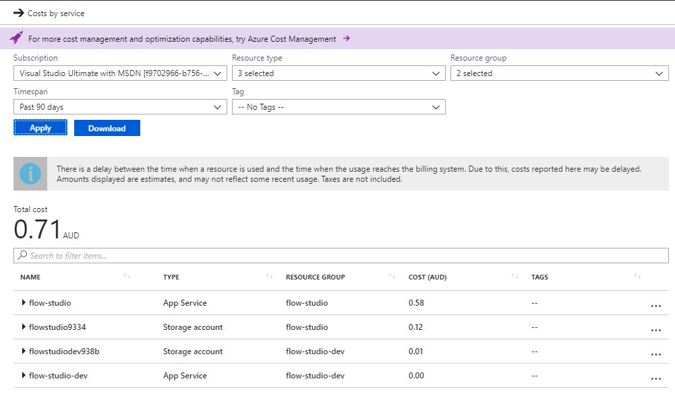Expand the flowstudio9334 row
The width and height of the screenshot is (675, 402).
[x=24, y=327]
